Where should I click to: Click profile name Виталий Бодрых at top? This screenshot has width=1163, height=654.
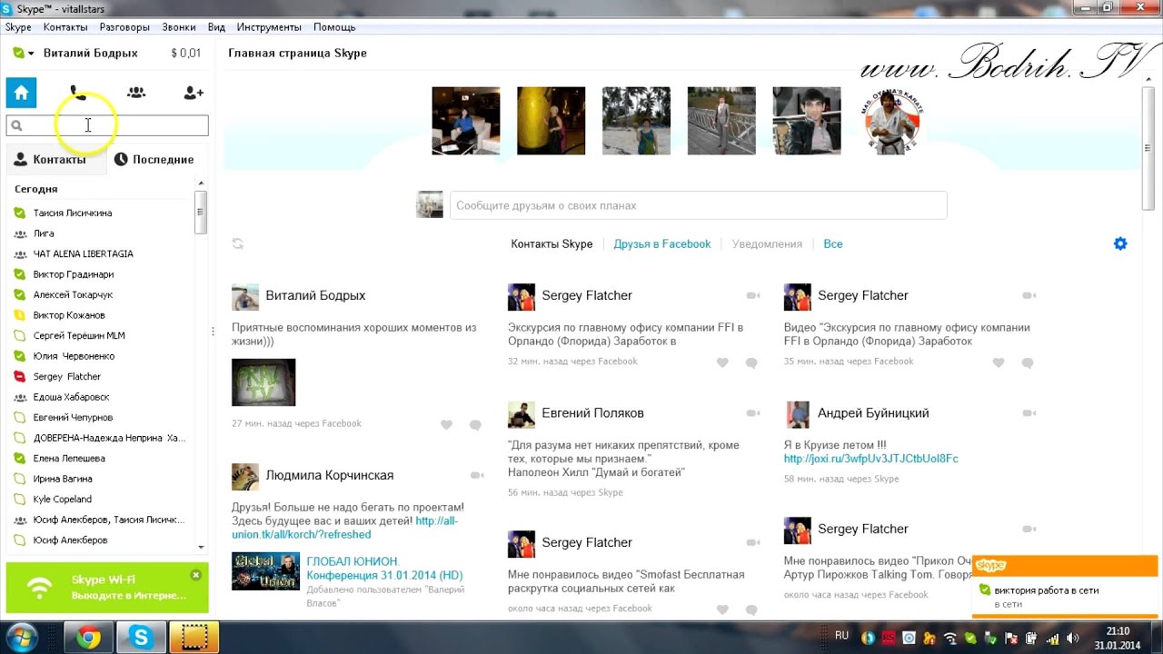[x=91, y=54]
